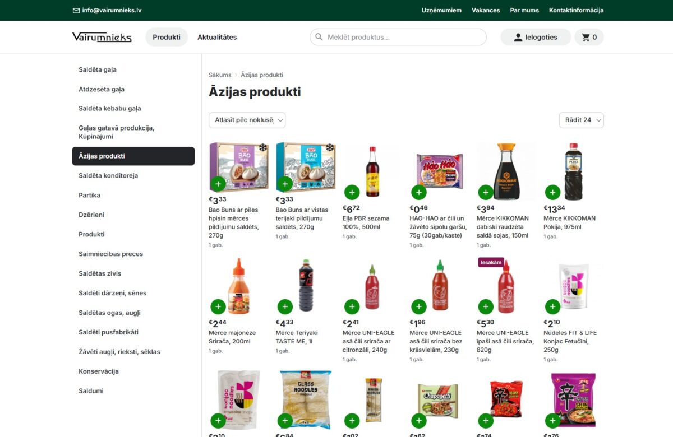Switch to the Aktualitātes tab

[216, 36]
